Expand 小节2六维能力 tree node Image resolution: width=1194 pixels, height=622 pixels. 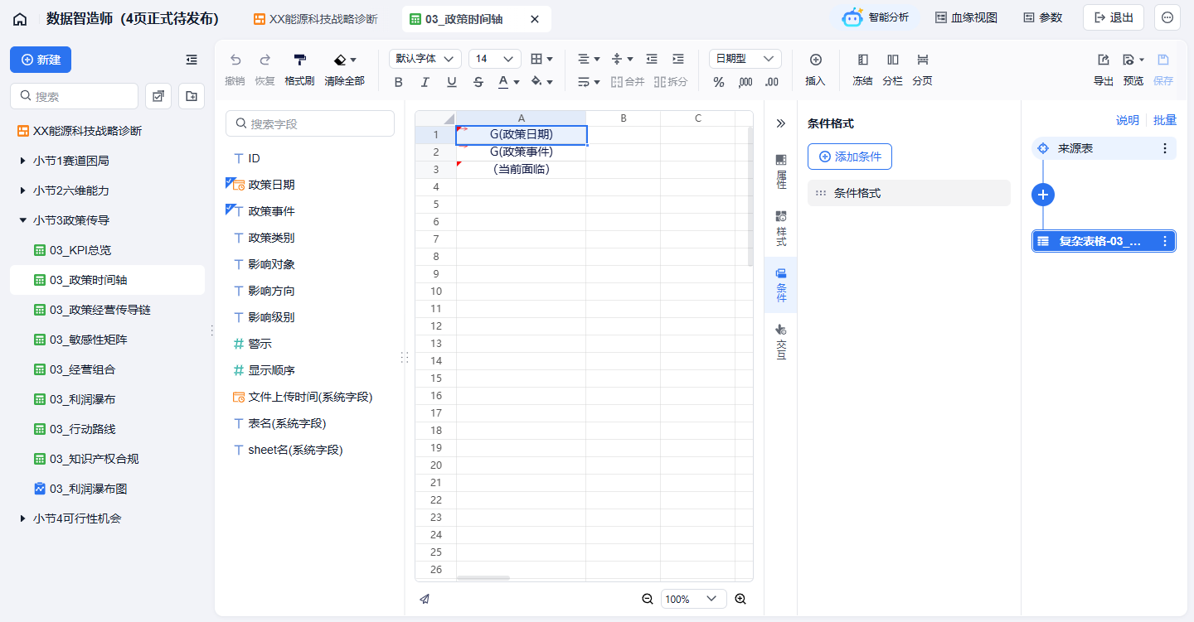(22, 190)
